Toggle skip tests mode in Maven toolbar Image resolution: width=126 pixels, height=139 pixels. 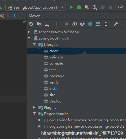[90, 24]
